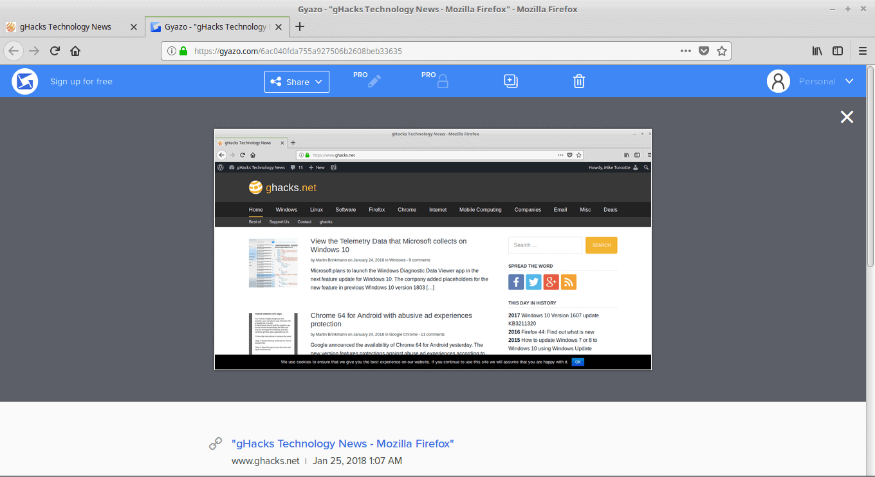Open Firefox Library icon
The width and height of the screenshot is (875, 477).
click(817, 51)
